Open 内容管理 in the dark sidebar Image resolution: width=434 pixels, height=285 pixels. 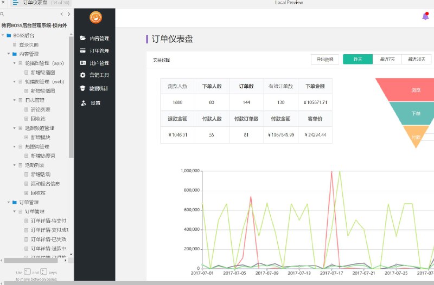point(94,38)
